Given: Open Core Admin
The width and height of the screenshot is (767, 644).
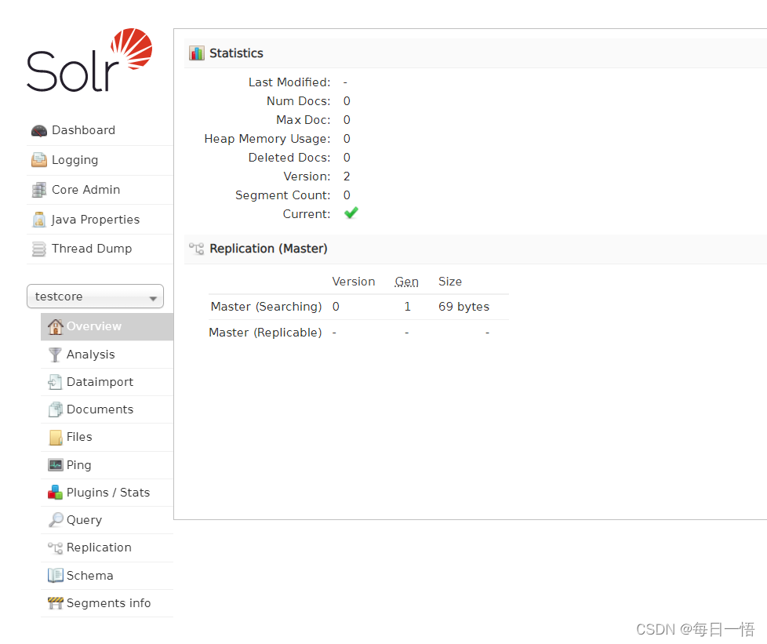Looking at the screenshot, I should coord(86,190).
